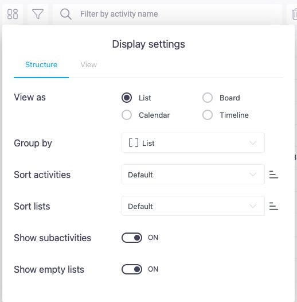
Task: Open the Group by dropdown
Action: click(x=193, y=143)
